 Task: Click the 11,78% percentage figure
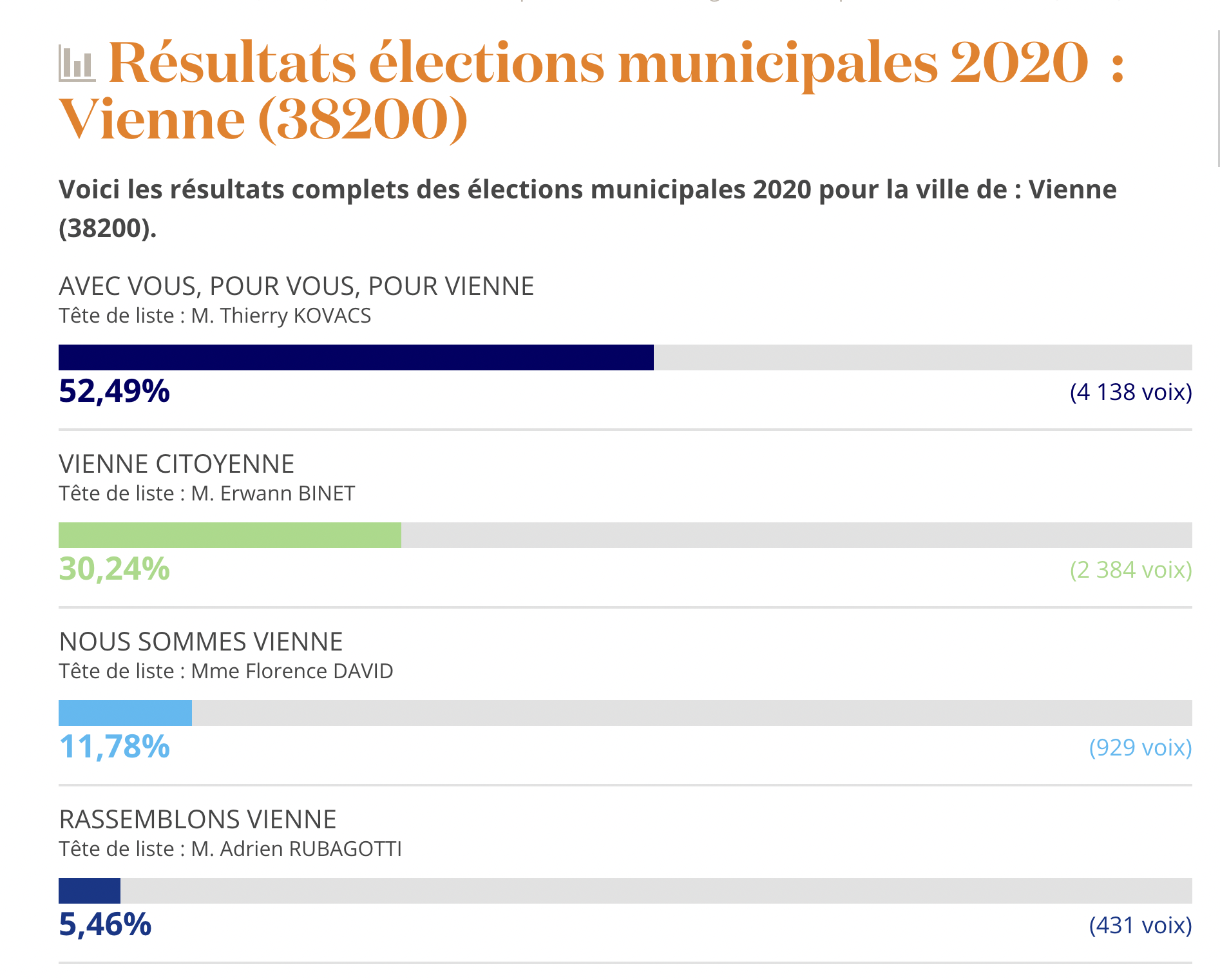click(x=114, y=746)
